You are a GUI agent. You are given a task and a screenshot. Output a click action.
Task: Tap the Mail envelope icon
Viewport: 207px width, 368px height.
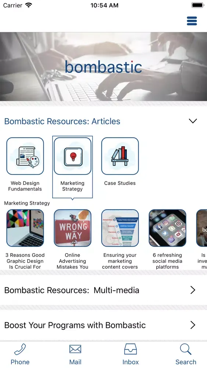click(x=75, y=349)
